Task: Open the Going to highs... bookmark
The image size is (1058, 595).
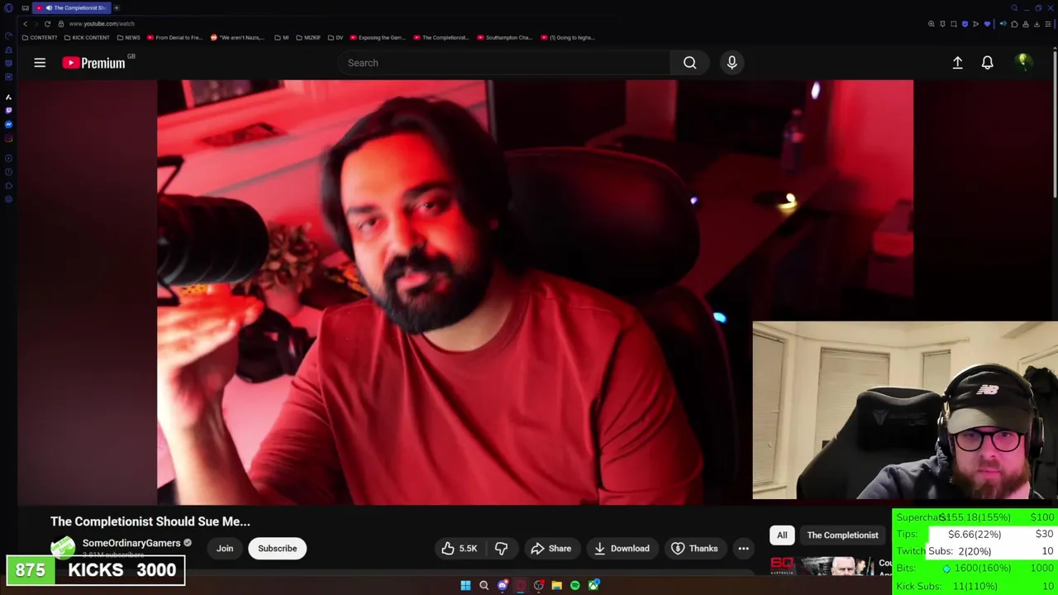Action: coord(568,37)
